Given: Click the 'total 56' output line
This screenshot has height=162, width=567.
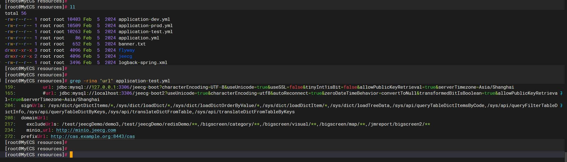Looking at the screenshot, I should tap(16, 13).
